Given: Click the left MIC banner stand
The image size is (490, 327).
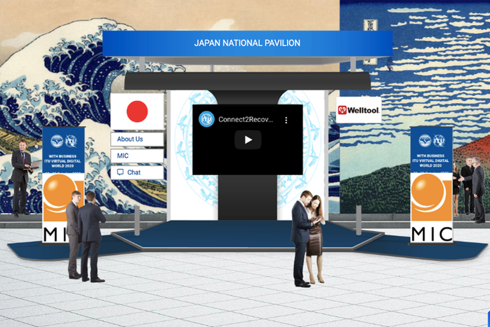Looking at the screenshot, I should (63, 184).
